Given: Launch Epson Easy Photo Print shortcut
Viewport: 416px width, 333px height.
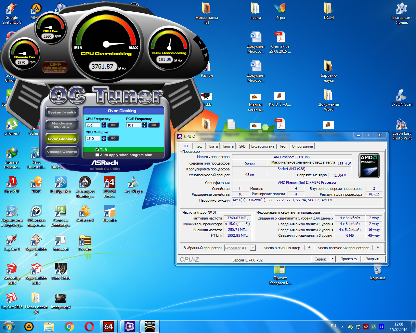Looking at the screenshot, I should 402,129.
